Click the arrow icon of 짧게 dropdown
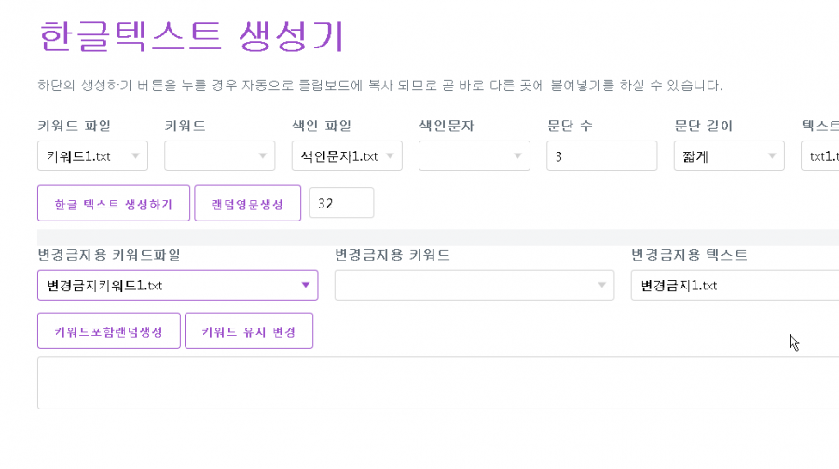 772,156
